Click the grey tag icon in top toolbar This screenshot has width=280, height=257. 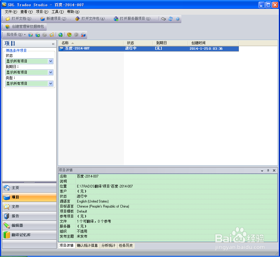[x=163, y=19]
